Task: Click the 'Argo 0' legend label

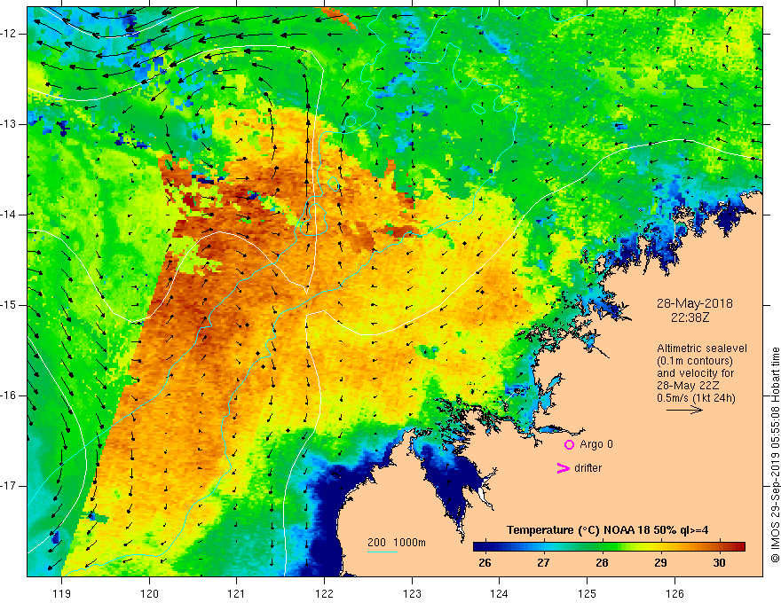Action: click(x=596, y=444)
